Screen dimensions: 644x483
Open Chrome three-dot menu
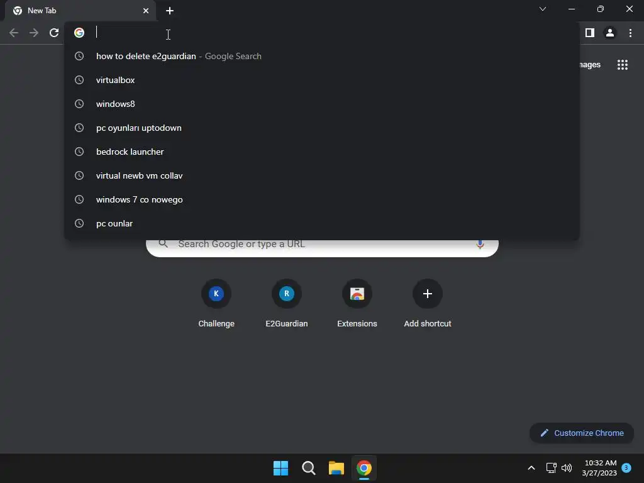[x=630, y=33]
